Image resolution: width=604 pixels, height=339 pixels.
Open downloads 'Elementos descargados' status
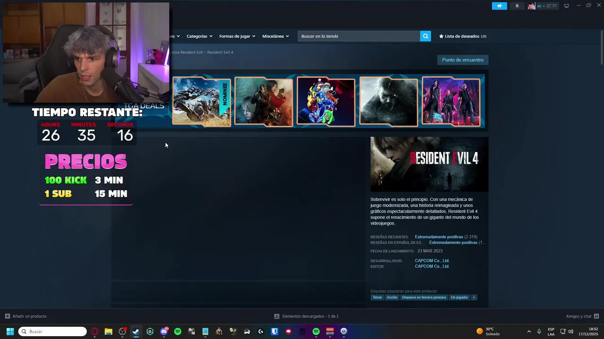[x=306, y=316]
